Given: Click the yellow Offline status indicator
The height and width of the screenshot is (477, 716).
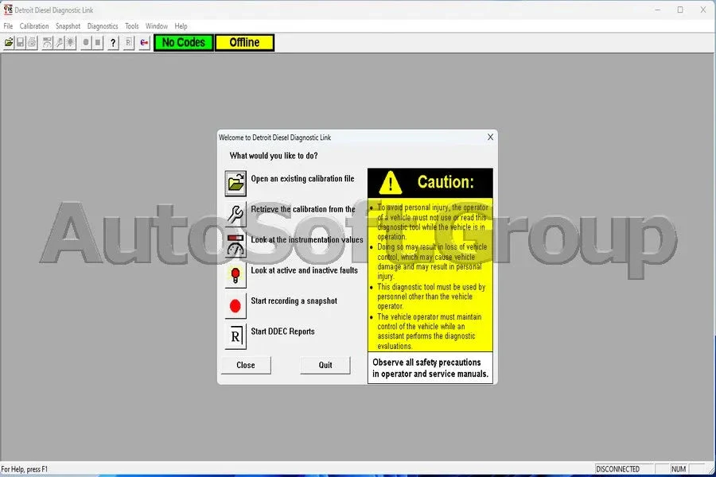Looking at the screenshot, I should pos(244,43).
